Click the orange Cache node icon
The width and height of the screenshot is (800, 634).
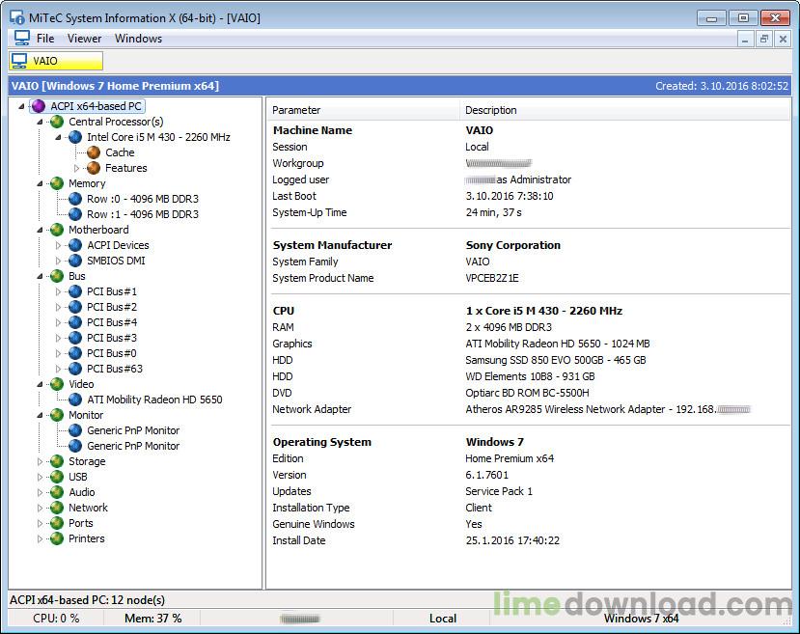coord(94,152)
